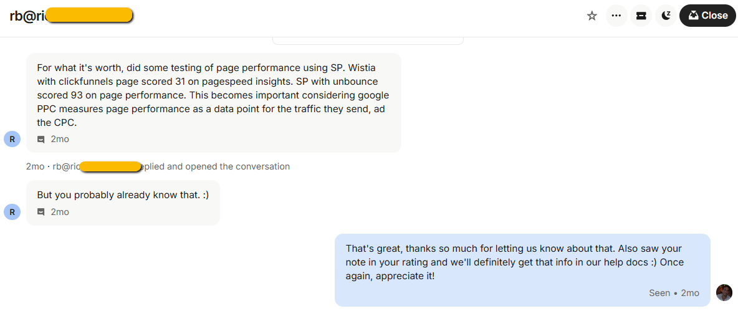Image resolution: width=738 pixels, height=311 pixels.
Task: Click the 'Seen • 2mo' status text
Action: tap(674, 293)
